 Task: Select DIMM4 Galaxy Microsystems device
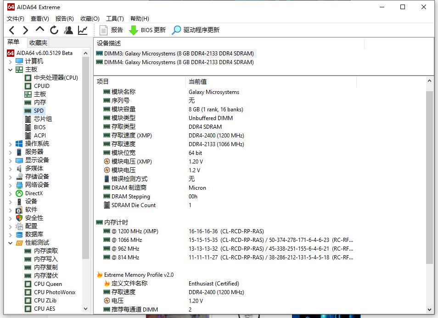pos(179,62)
